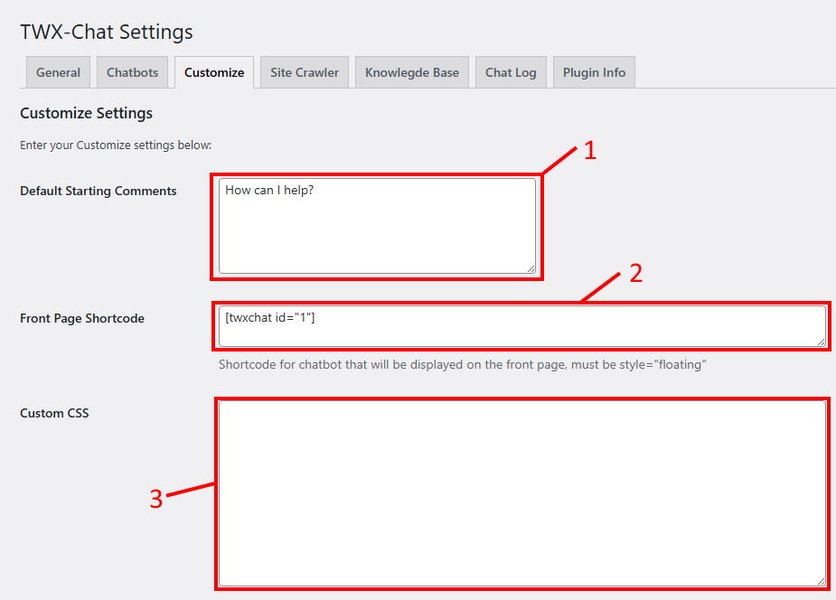Click the Customize Settings section heading
This screenshot has width=836, height=600.
86,113
